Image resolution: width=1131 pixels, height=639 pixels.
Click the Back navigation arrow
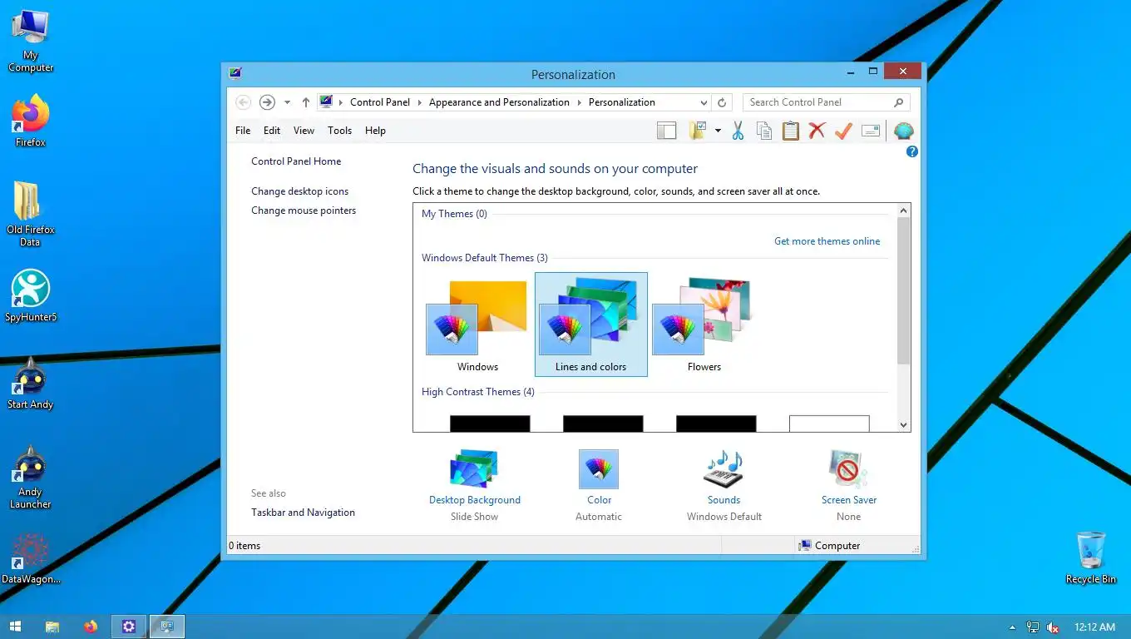tap(243, 102)
